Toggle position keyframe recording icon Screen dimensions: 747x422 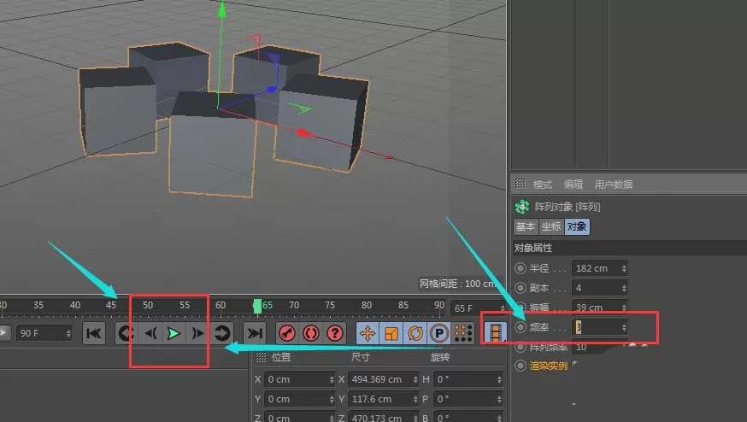tap(368, 333)
